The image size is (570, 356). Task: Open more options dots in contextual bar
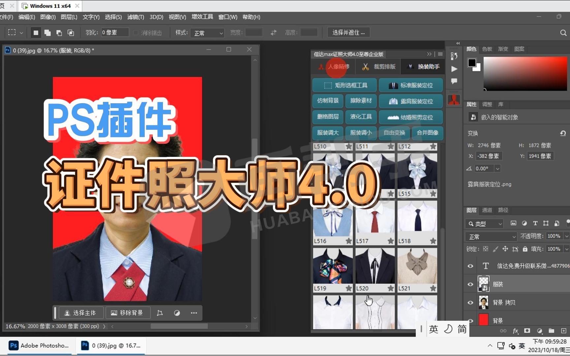pyautogui.click(x=194, y=313)
